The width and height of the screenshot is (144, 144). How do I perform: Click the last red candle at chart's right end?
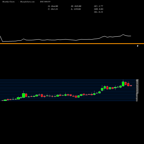coord(131,86)
